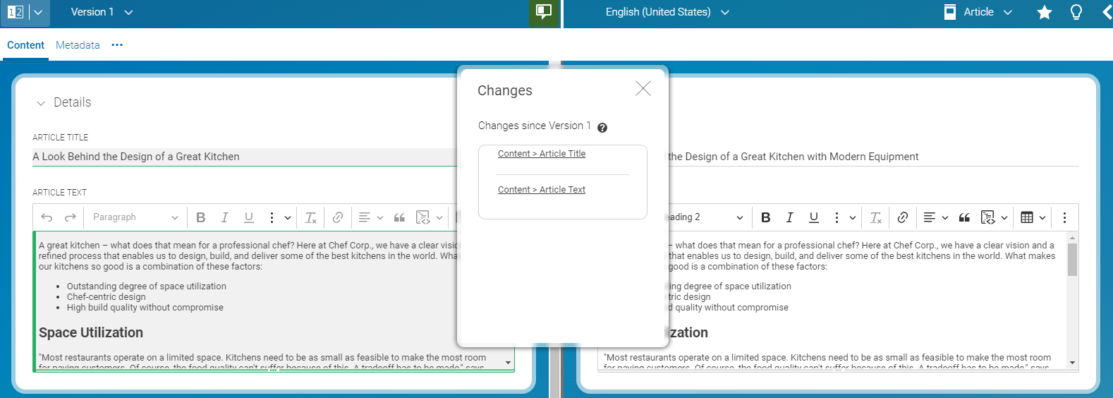Image resolution: width=1113 pixels, height=398 pixels.
Task: Open the English (United States) language dropdown
Action: click(667, 12)
